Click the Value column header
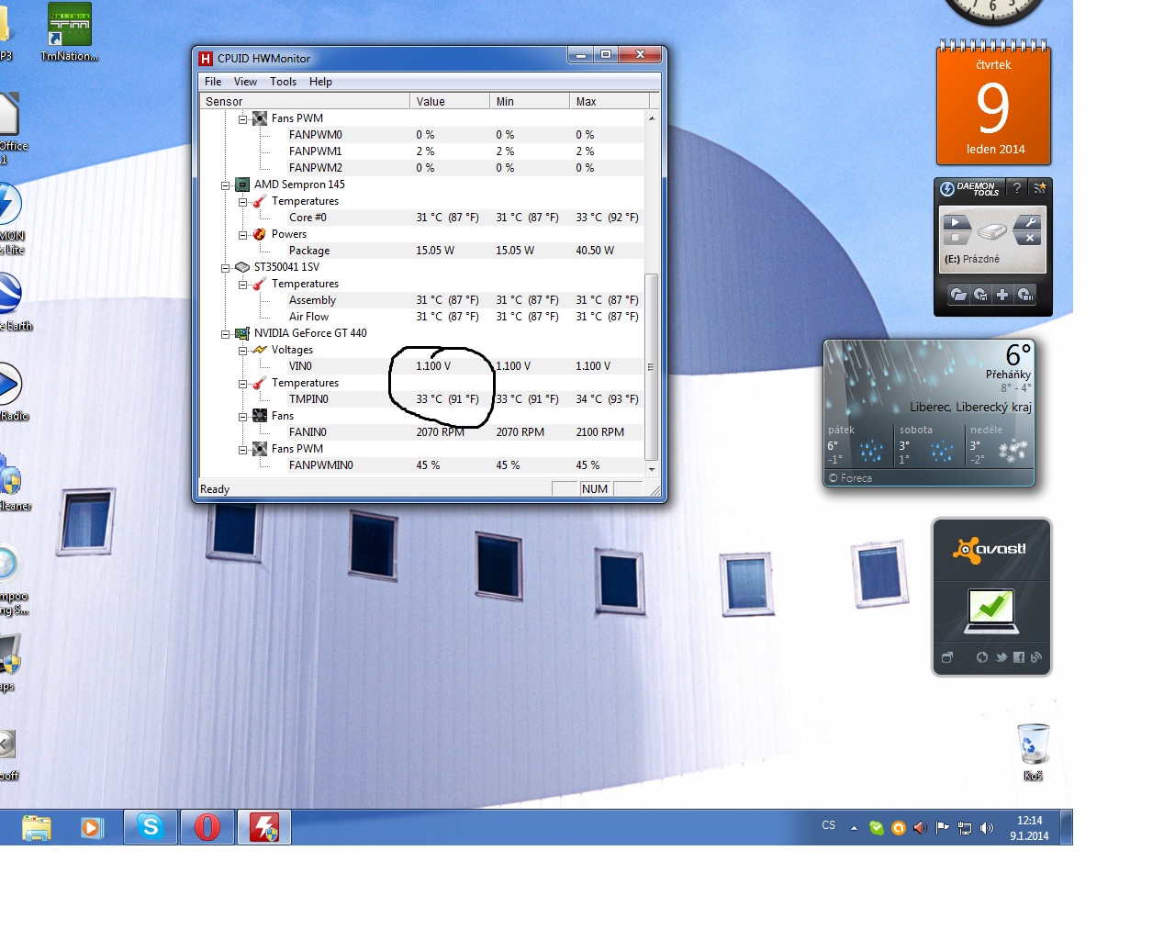1175x940 pixels. click(x=449, y=101)
